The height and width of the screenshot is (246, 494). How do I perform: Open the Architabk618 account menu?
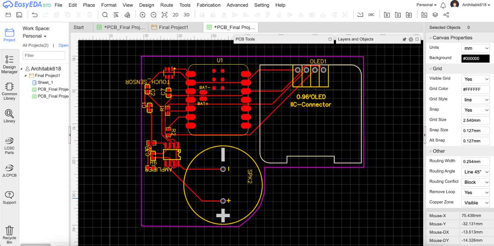click(476, 5)
